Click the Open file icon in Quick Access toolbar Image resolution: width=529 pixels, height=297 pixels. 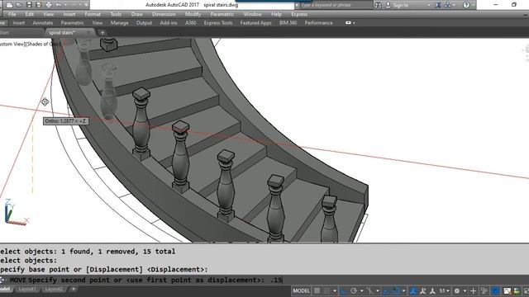pyautogui.click(x=19, y=5)
